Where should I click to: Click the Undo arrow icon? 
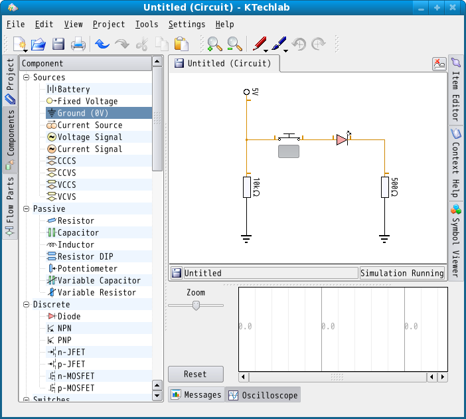click(102, 44)
